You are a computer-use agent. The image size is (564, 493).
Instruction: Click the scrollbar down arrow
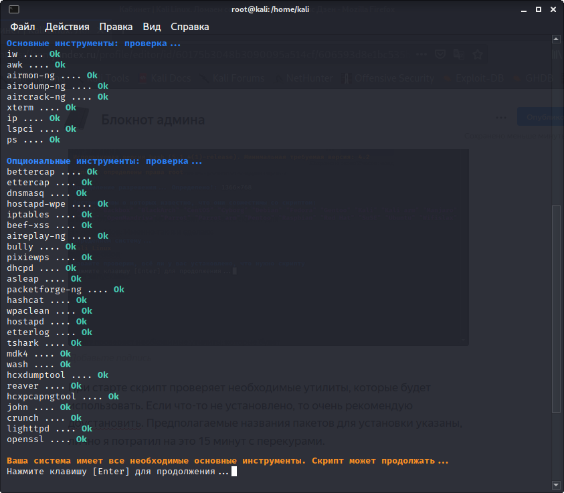point(556,485)
